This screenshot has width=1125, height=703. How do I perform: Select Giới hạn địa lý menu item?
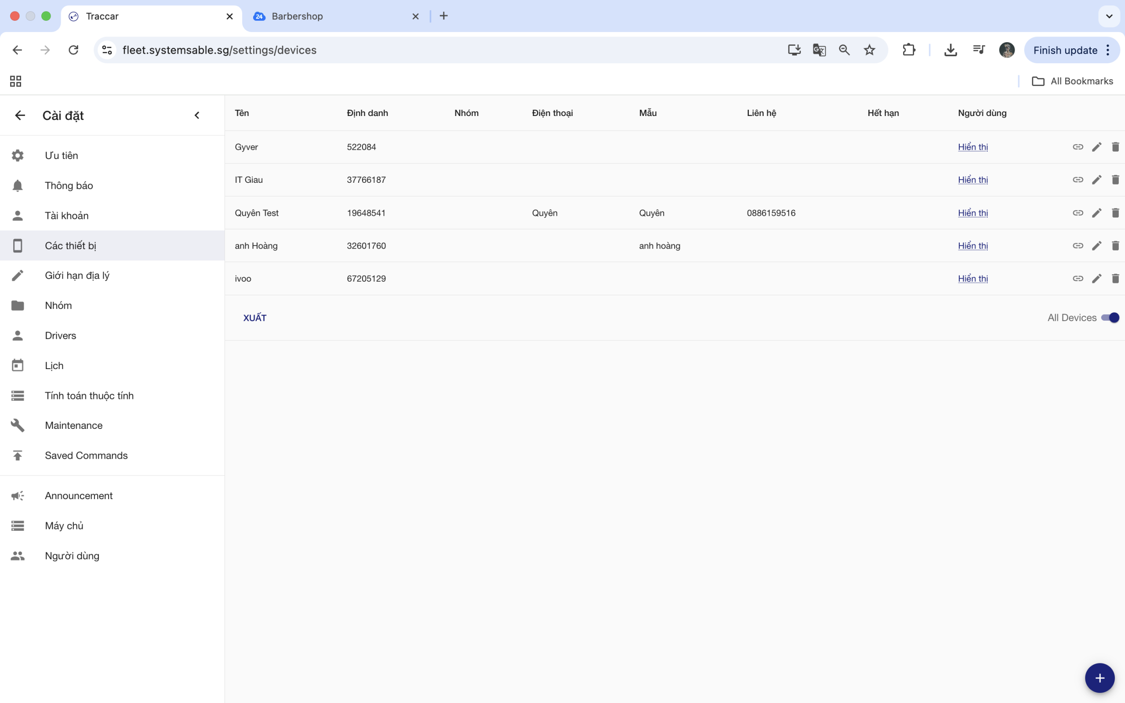77,275
